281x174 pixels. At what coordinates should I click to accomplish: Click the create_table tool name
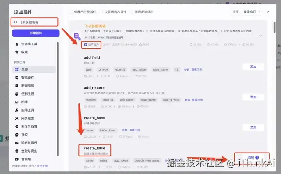pos(94,148)
